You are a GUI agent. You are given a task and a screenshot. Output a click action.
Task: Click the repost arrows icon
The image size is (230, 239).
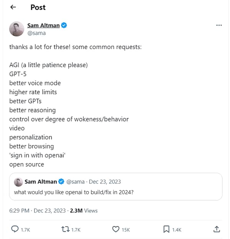[x=65, y=229]
